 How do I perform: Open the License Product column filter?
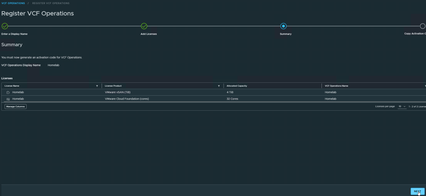pos(219,86)
